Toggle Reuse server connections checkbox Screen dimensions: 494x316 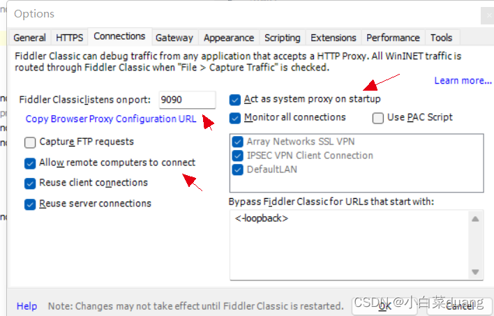30,204
